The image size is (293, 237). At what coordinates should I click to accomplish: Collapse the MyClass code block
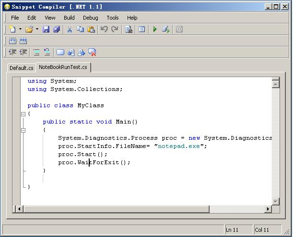[x=23, y=114]
